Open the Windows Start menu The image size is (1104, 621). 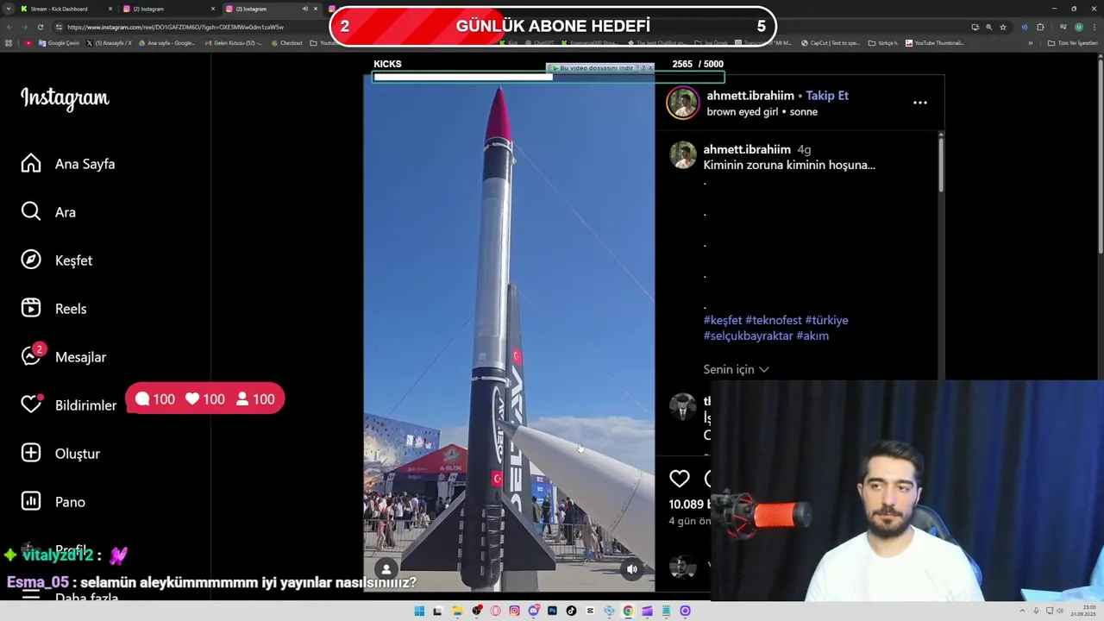[x=419, y=611]
